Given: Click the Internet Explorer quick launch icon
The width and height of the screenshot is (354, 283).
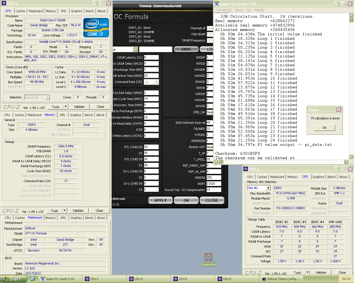Looking at the screenshot, I should tap(33, 279).
